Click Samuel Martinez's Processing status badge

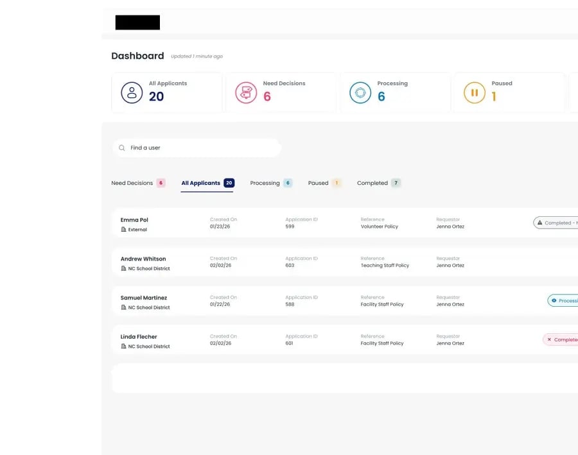click(x=563, y=300)
